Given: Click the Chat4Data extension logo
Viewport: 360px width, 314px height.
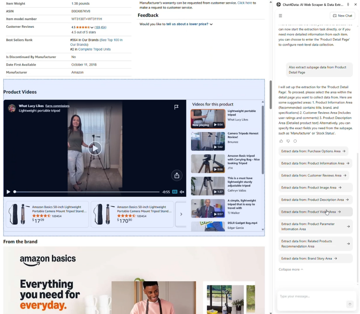Looking at the screenshot, I should coord(278,4).
